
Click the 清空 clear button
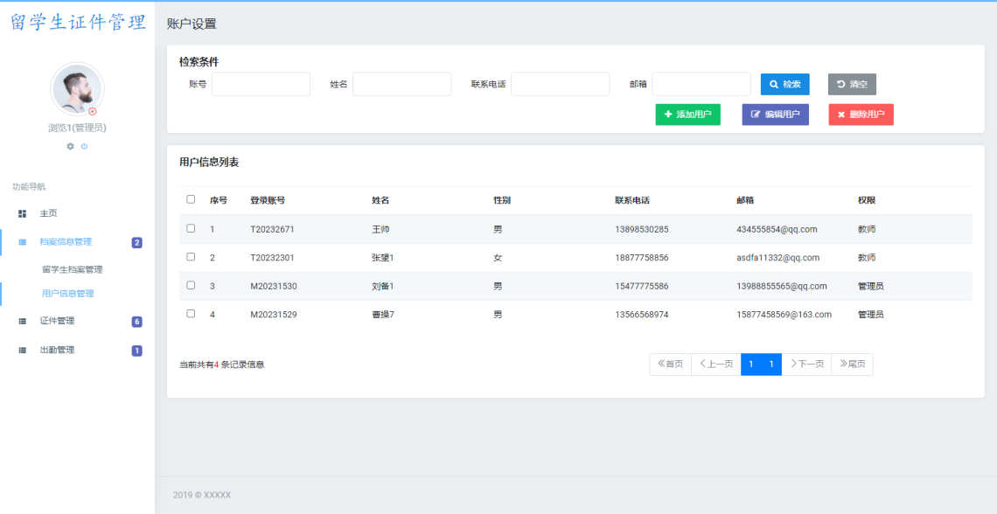click(852, 83)
